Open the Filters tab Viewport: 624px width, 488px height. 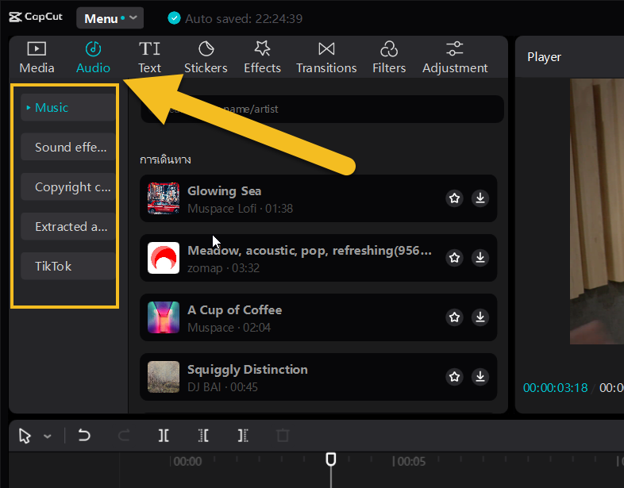click(389, 58)
